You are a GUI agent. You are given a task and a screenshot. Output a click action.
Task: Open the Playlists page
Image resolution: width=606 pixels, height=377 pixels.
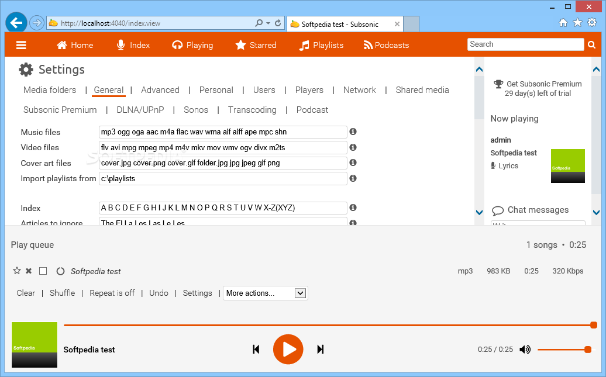pyautogui.click(x=322, y=45)
